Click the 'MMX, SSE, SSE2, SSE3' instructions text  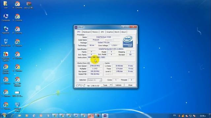click(x=97, y=57)
